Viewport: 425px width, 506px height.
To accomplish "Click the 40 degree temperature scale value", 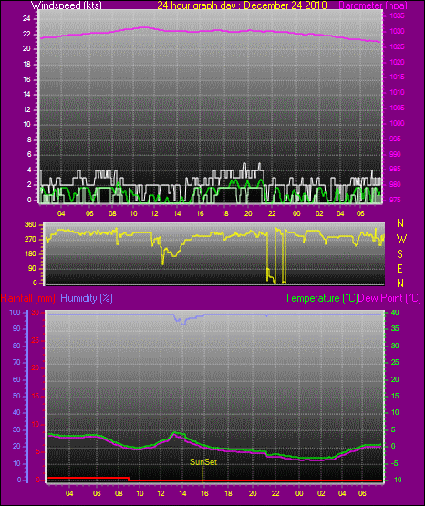I will pyautogui.click(x=395, y=312).
